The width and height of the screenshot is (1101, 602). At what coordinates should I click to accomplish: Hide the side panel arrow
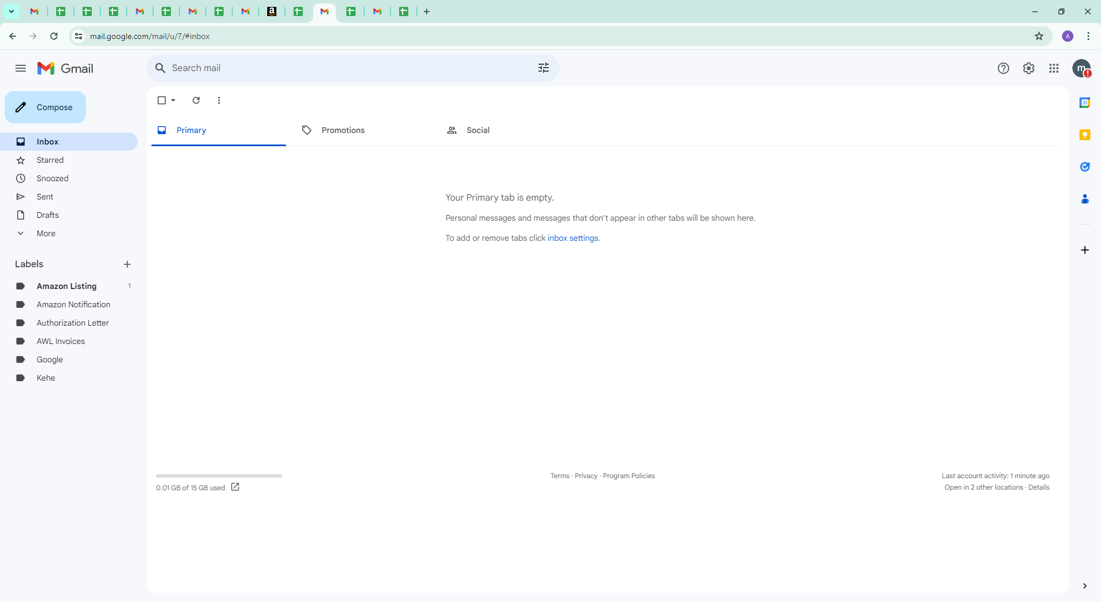pos(1084,586)
